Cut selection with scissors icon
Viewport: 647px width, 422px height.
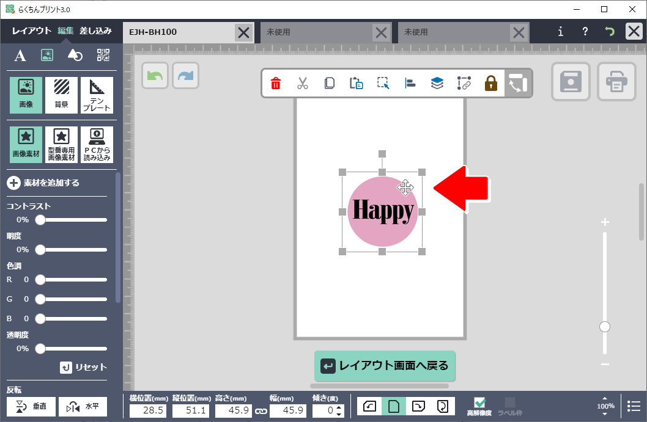tap(303, 83)
